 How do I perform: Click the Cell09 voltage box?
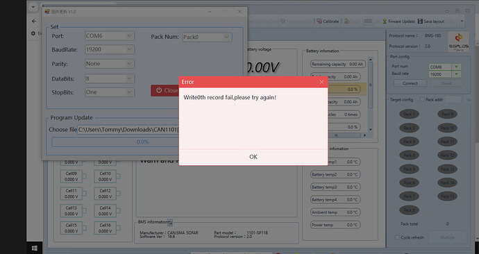72,176
